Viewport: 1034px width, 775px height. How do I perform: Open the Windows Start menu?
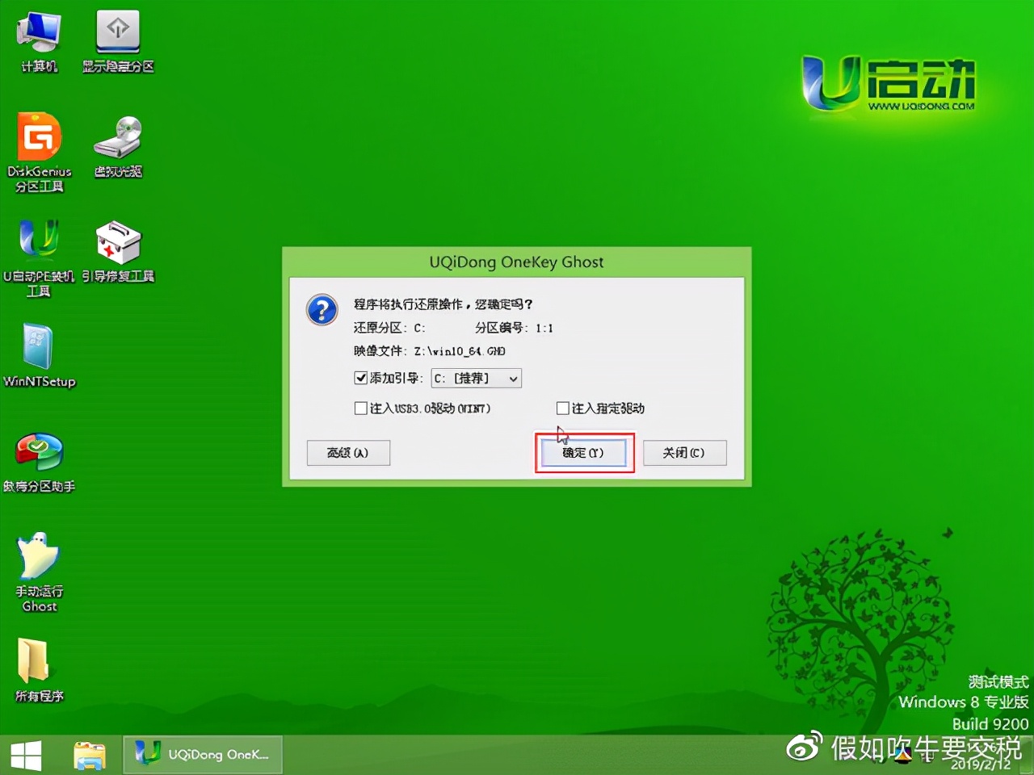27,753
